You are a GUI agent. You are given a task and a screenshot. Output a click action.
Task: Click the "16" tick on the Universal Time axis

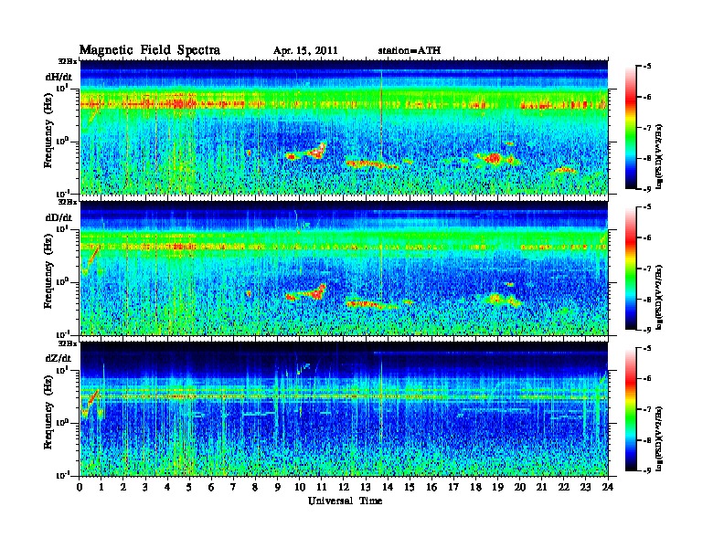pos(431,488)
